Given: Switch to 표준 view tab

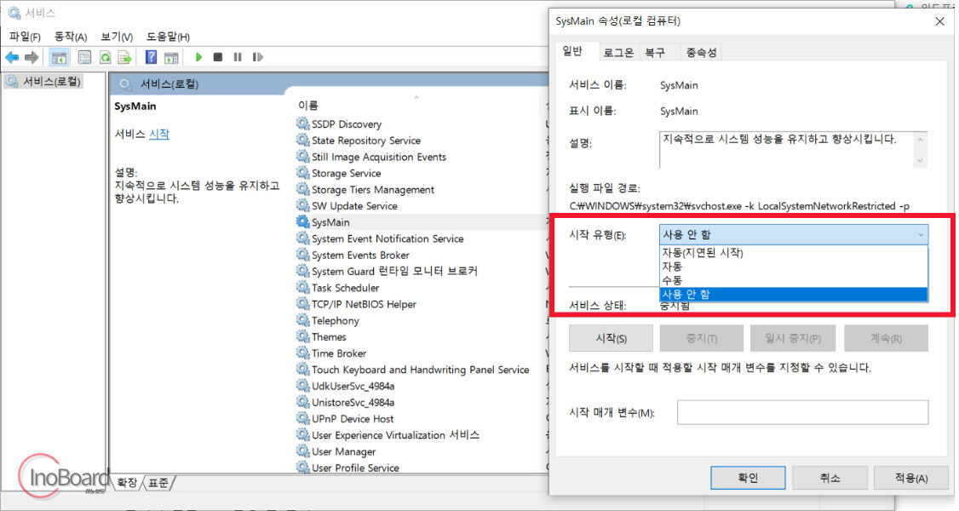Looking at the screenshot, I should [158, 483].
